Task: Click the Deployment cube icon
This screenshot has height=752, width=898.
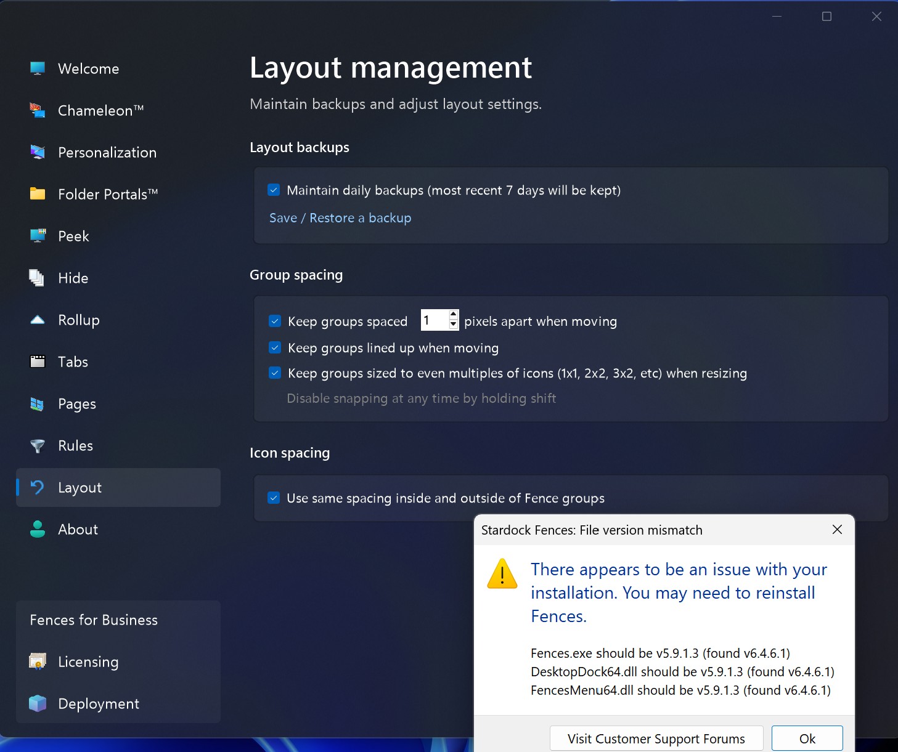Action: [x=38, y=703]
